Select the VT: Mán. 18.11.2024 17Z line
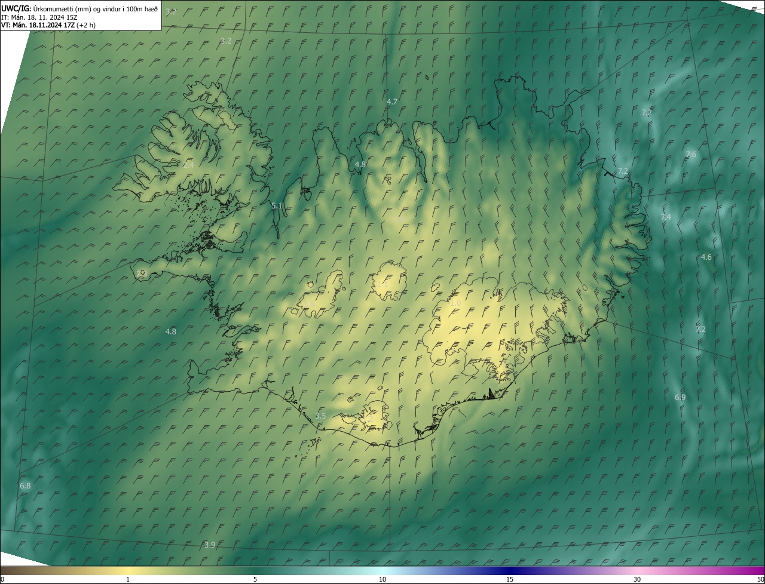The height and width of the screenshot is (584, 765). click(x=48, y=25)
